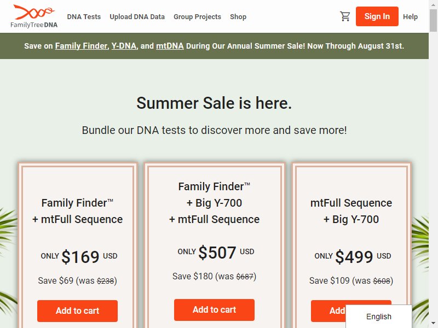The image size is (438, 328).
Task: Add $499 mtFull plus Big Y-700 to cart
Action: pos(328,311)
